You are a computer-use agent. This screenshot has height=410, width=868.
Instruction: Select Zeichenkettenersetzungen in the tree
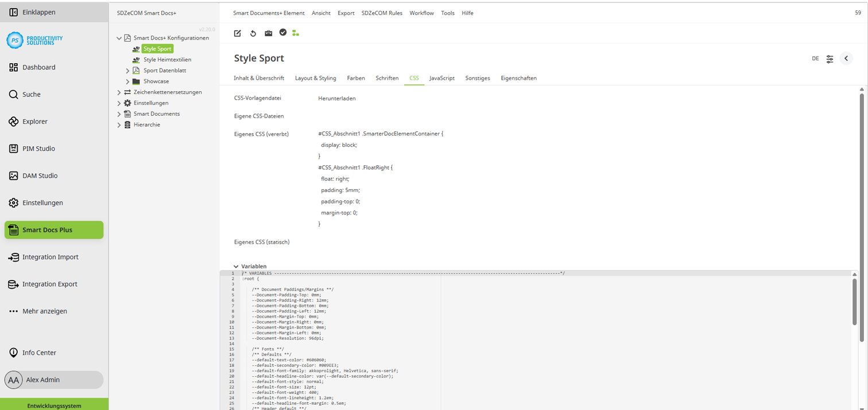[x=168, y=92]
